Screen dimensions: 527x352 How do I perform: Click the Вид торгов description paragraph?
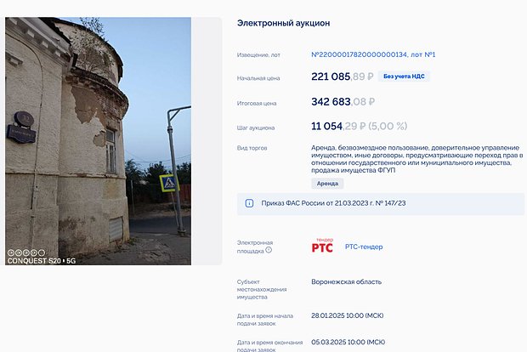(x=416, y=159)
